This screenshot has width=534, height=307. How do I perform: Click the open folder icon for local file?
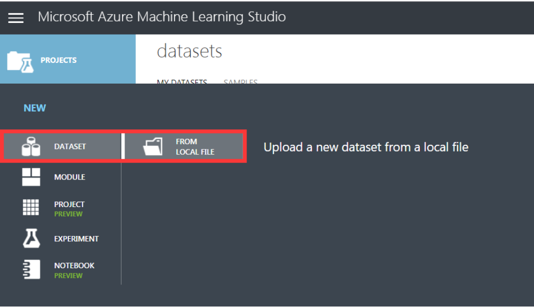[153, 146]
